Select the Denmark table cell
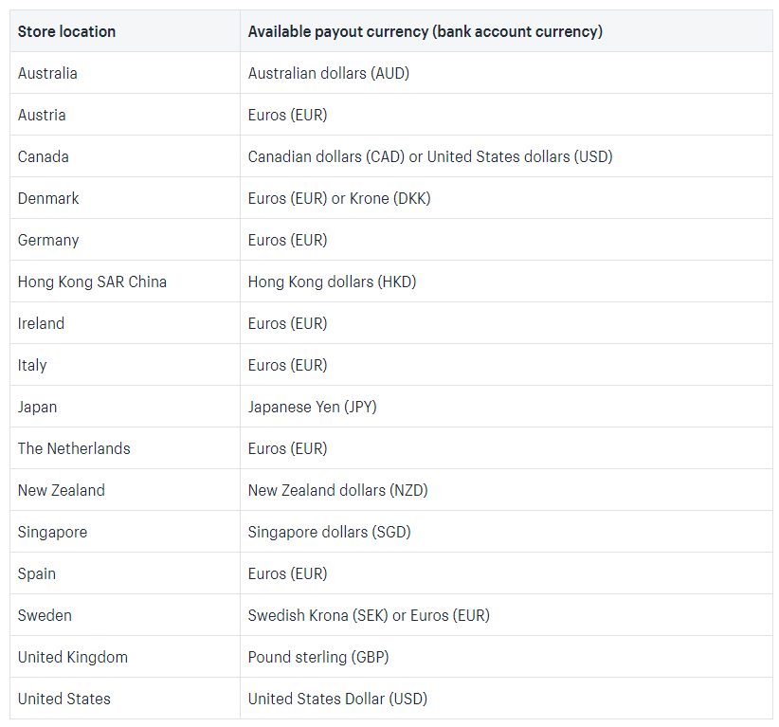Image resolution: width=779 pixels, height=727 pixels. [48, 198]
